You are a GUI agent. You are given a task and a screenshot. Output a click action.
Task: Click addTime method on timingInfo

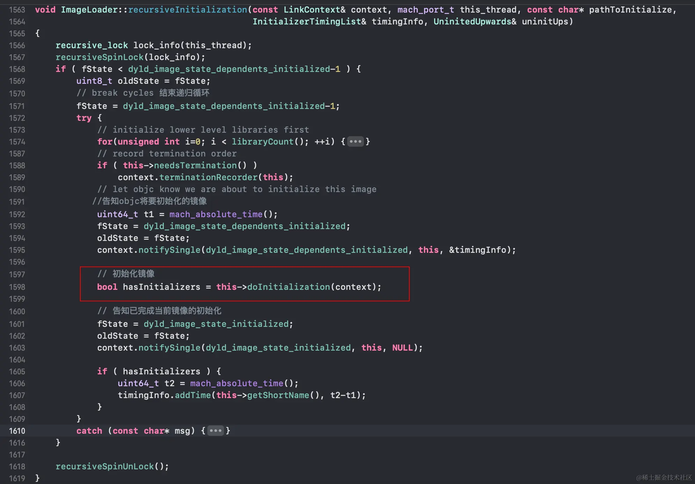tap(193, 395)
